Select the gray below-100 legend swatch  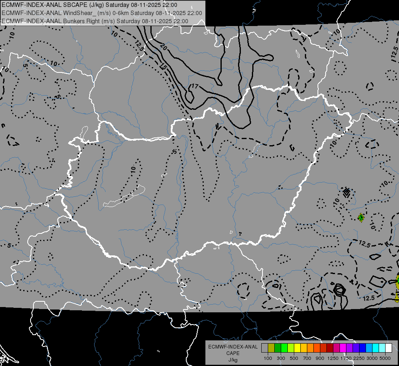point(265,348)
